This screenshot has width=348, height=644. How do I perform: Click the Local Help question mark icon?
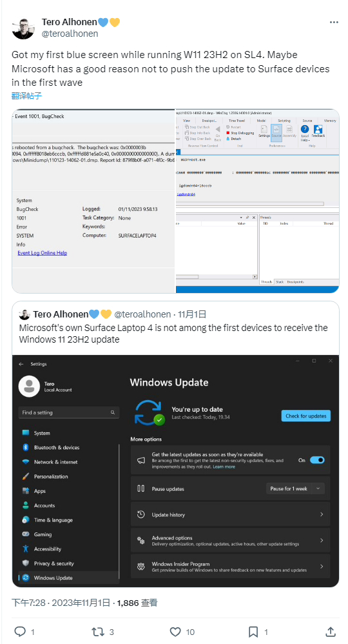304,129
